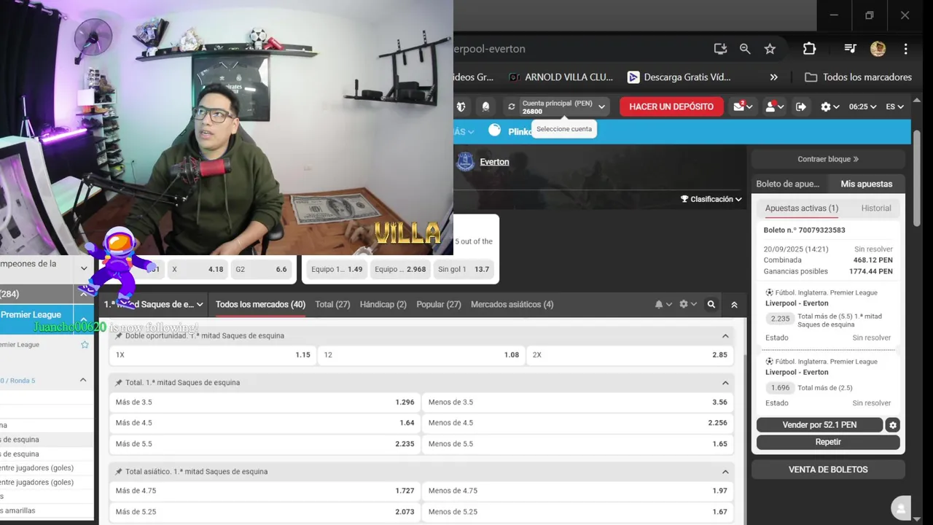This screenshot has width=933, height=525.
Task: Open ARNOLD VILLA CLU... bookmark
Action: pyautogui.click(x=561, y=77)
